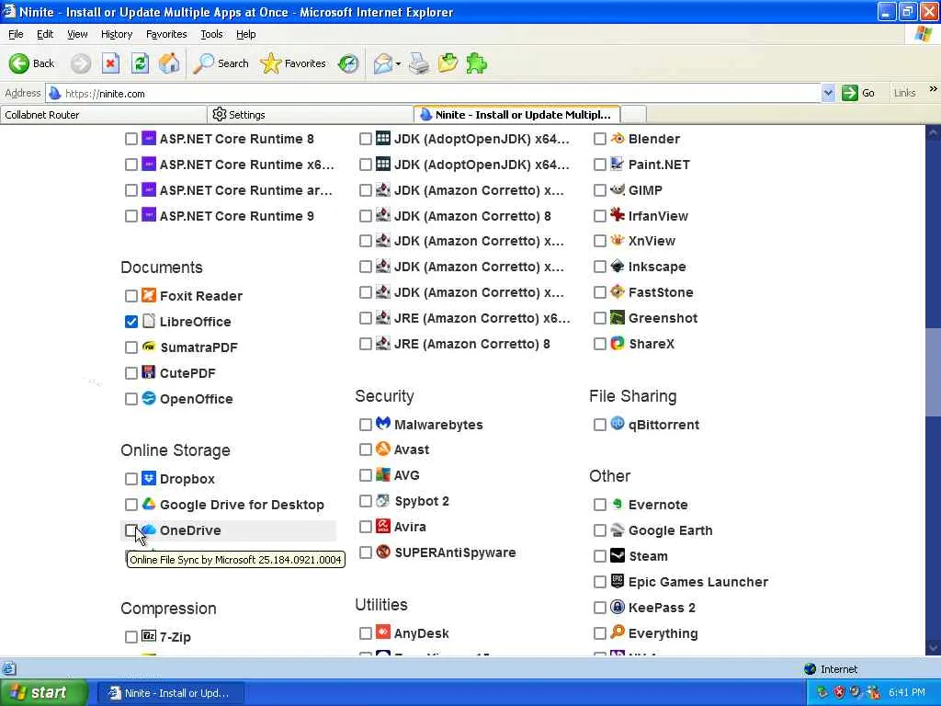Click the Malwarebytes app icon
This screenshot has height=706, width=941.
click(x=383, y=424)
